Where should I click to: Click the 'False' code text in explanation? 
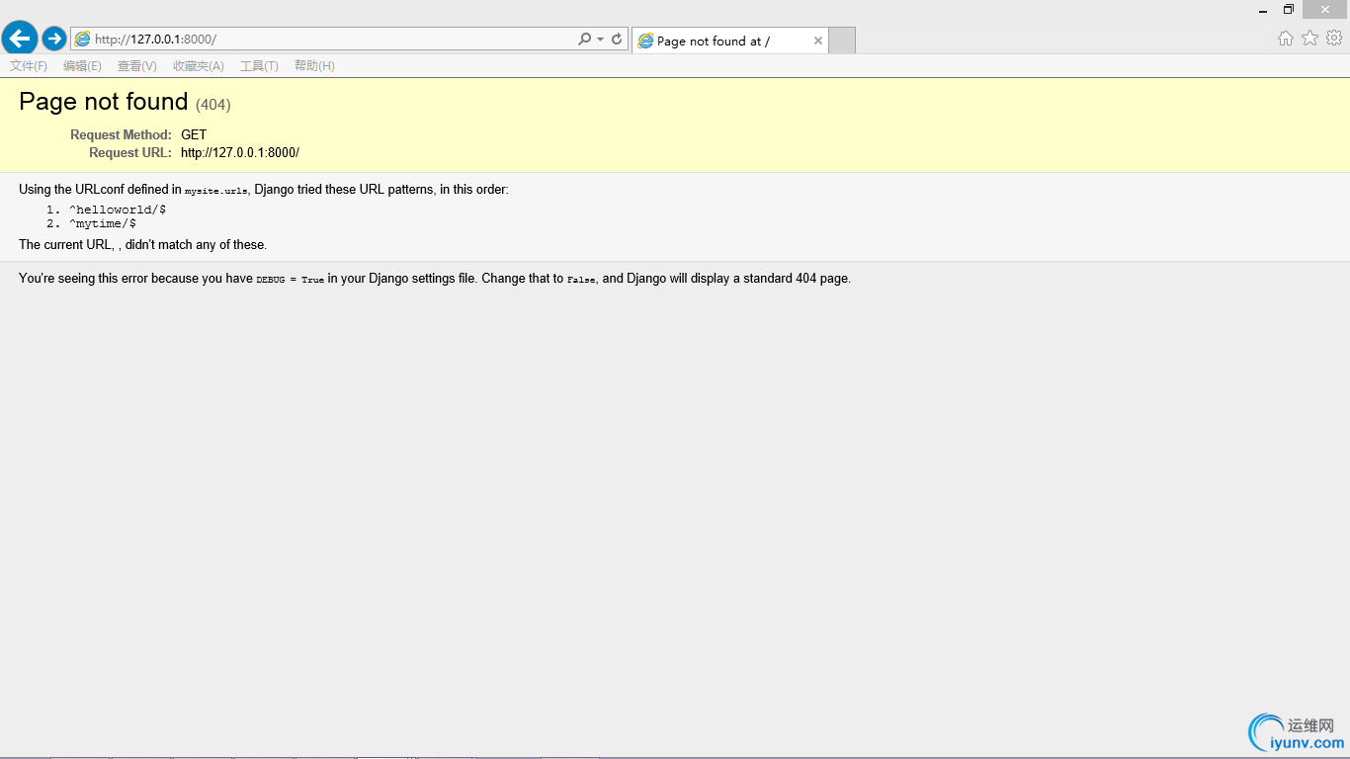[x=581, y=280]
